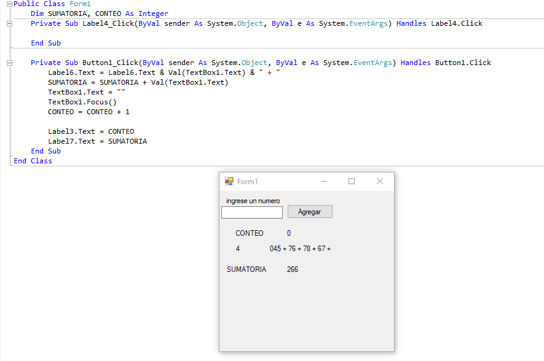544x361 pixels.
Task: Collapse the Label4_Click sub region
Action: (10, 23)
